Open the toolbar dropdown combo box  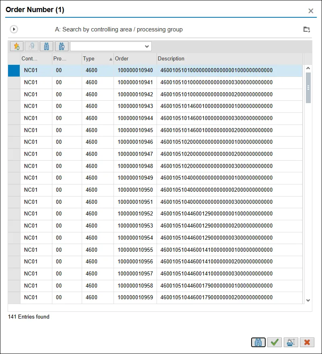(111, 46)
